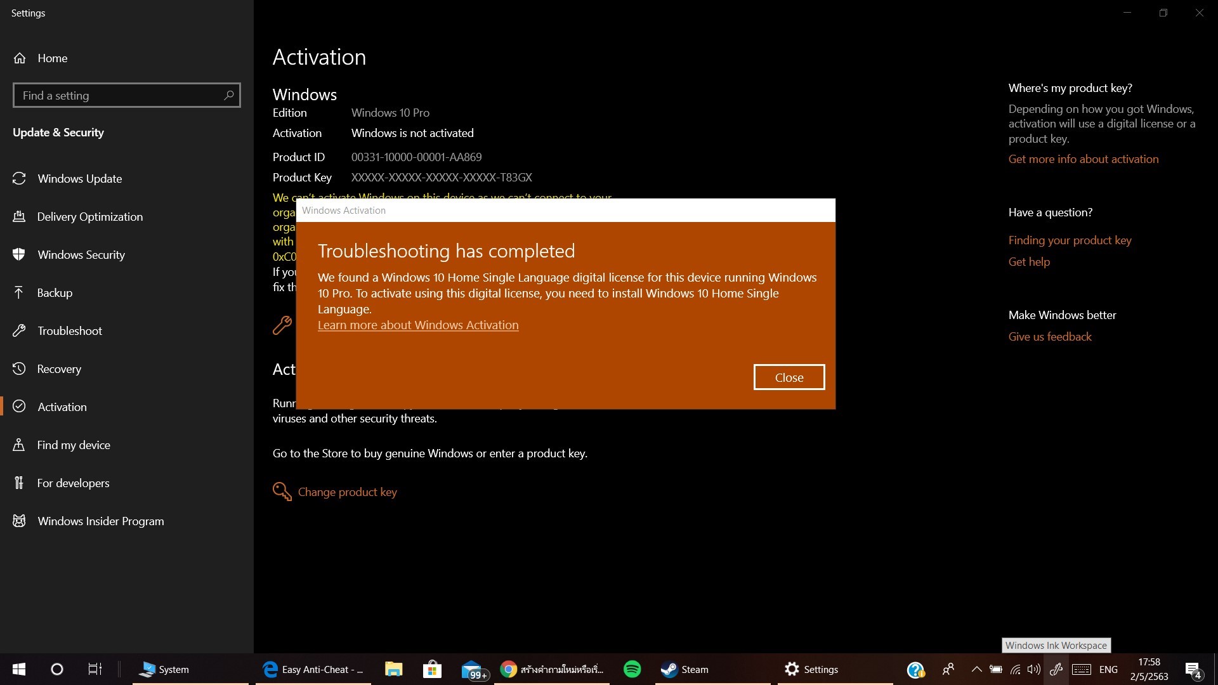Open Find my device page
This screenshot has width=1218, height=685.
127,445
